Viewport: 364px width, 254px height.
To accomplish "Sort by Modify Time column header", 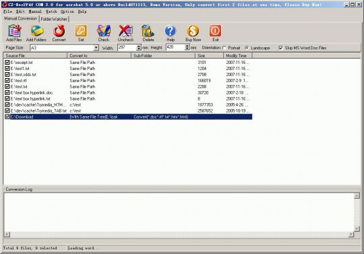I will [238, 56].
